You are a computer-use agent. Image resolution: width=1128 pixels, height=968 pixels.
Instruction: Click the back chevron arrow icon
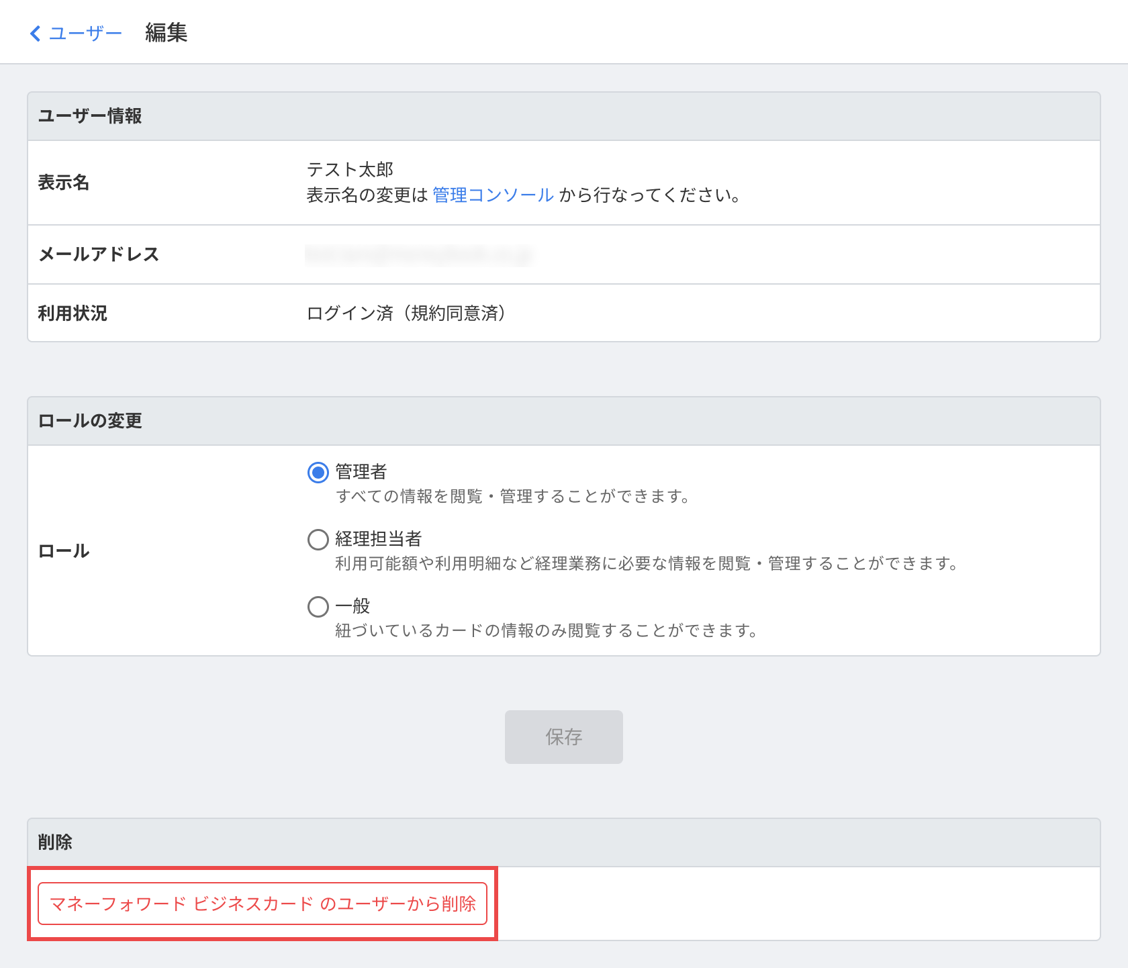click(36, 33)
